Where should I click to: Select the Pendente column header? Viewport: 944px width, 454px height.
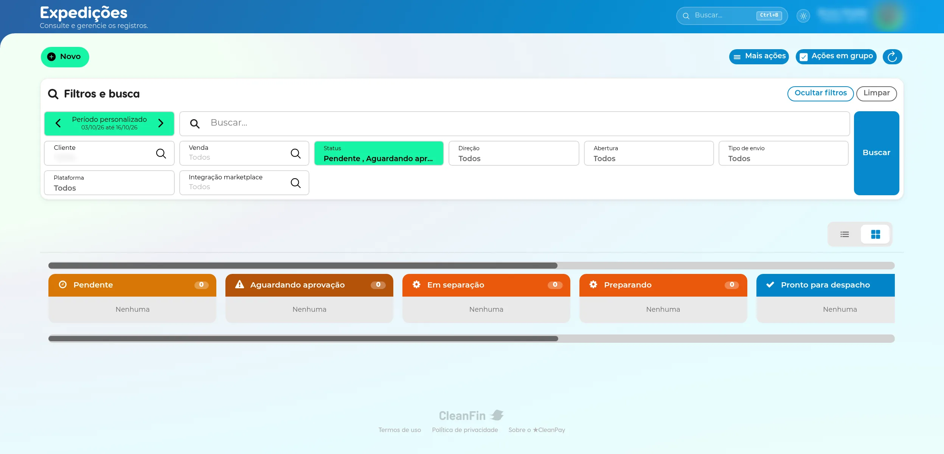point(132,285)
